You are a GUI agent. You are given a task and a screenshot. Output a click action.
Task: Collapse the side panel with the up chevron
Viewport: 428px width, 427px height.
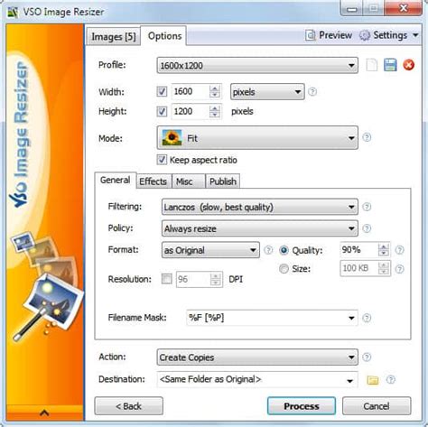point(44,413)
